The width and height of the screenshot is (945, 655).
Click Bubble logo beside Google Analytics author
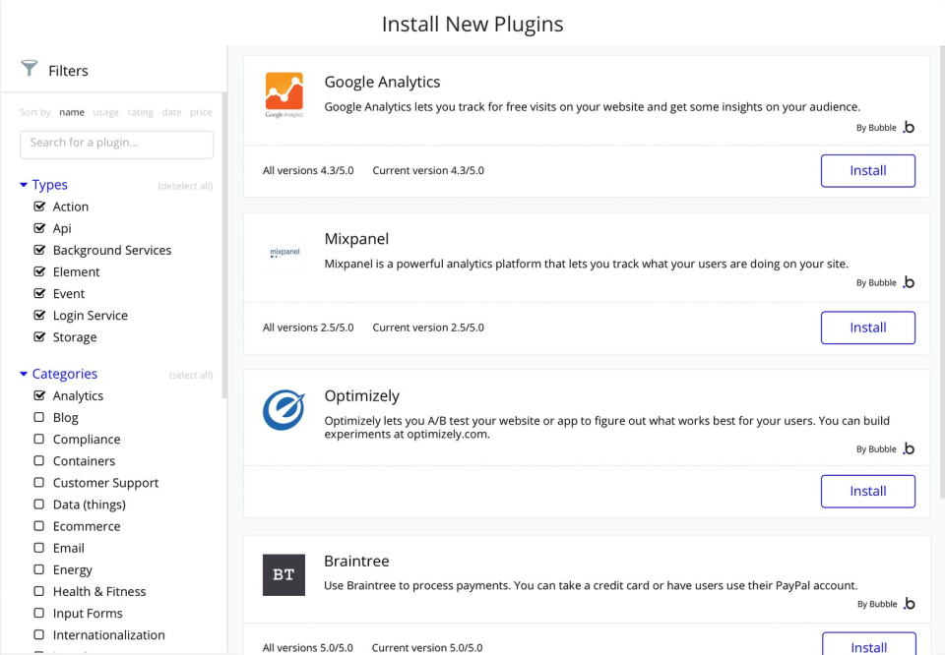[x=909, y=127]
